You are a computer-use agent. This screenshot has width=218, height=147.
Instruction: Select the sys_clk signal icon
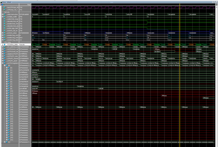click(x=4, y=7)
